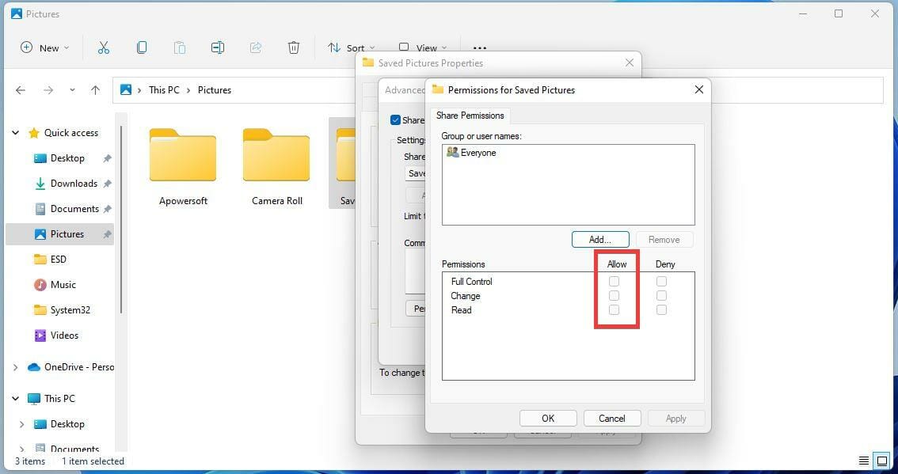The image size is (898, 474).
Task: Open the View dropdown menu
Action: tap(423, 48)
